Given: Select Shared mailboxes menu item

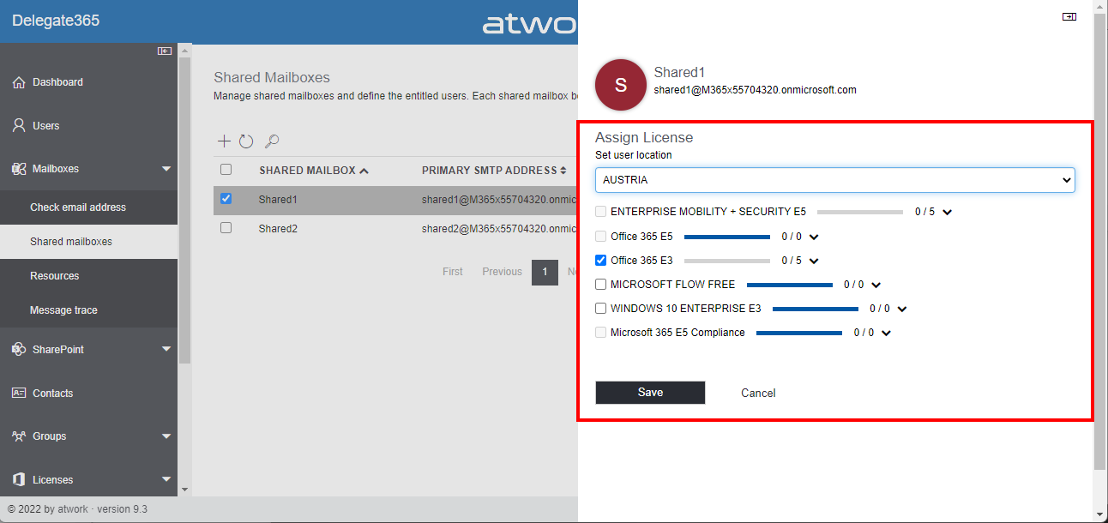Looking at the screenshot, I should coord(88,242).
